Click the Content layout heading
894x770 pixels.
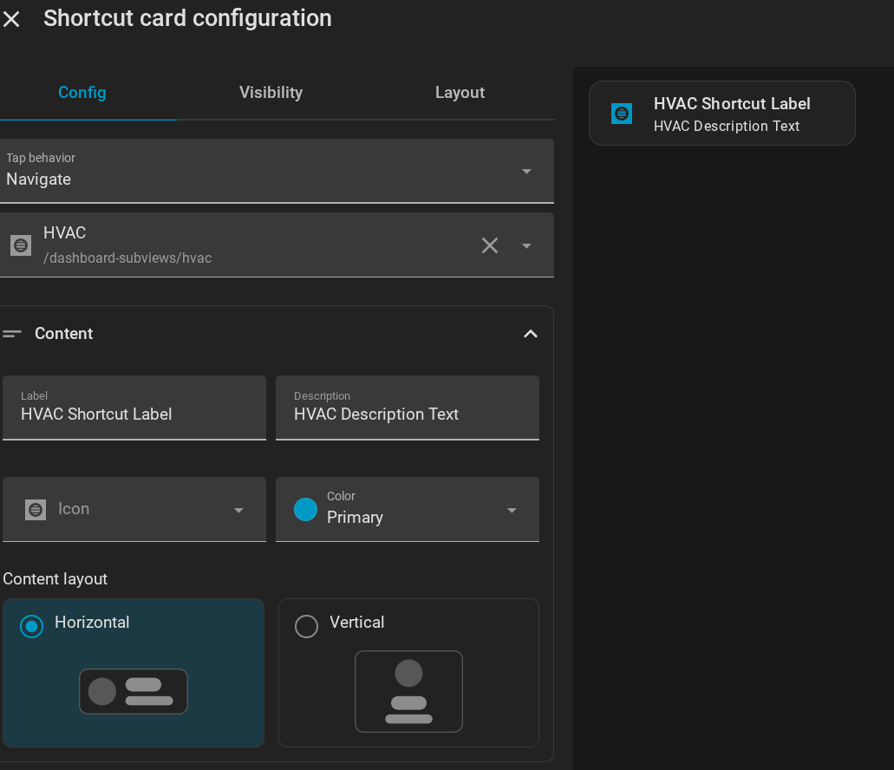(55, 579)
